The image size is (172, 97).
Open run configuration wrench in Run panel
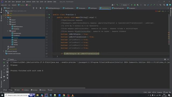coord(4,66)
